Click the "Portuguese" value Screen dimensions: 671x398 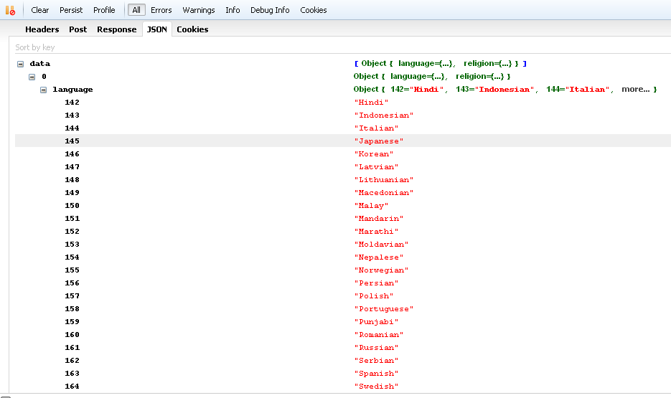[x=383, y=308]
